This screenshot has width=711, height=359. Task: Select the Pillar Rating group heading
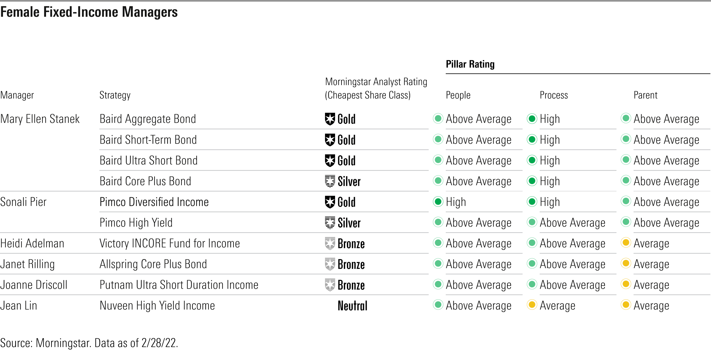pyautogui.click(x=470, y=64)
